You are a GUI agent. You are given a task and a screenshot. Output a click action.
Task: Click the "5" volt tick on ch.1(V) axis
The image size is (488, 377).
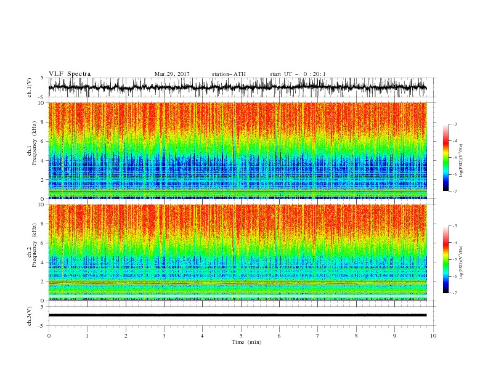pyautogui.click(x=43, y=78)
